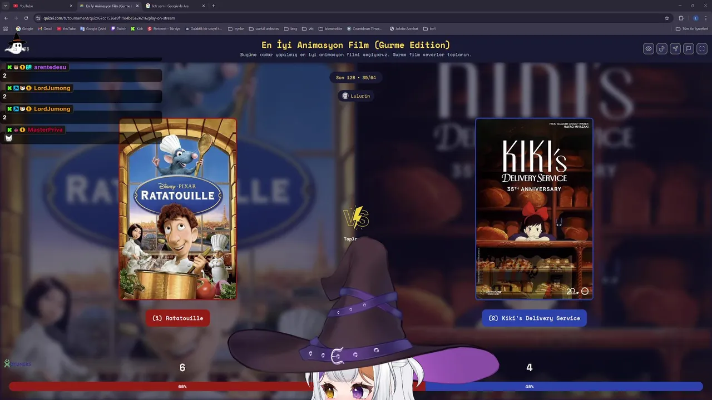
Task: Click Ratatouille vote count 6
Action: (x=182, y=368)
